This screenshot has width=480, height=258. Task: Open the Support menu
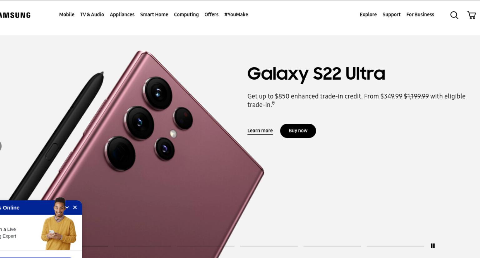click(x=392, y=15)
